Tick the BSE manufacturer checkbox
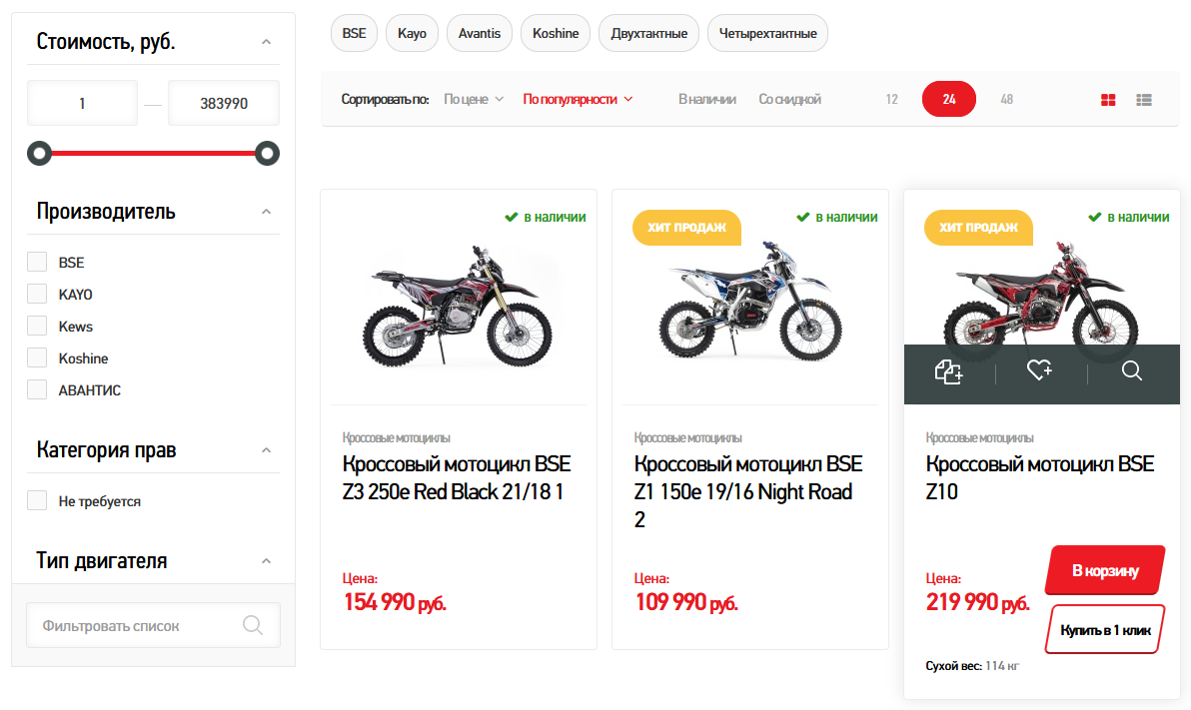The image size is (1191, 710). [x=37, y=263]
